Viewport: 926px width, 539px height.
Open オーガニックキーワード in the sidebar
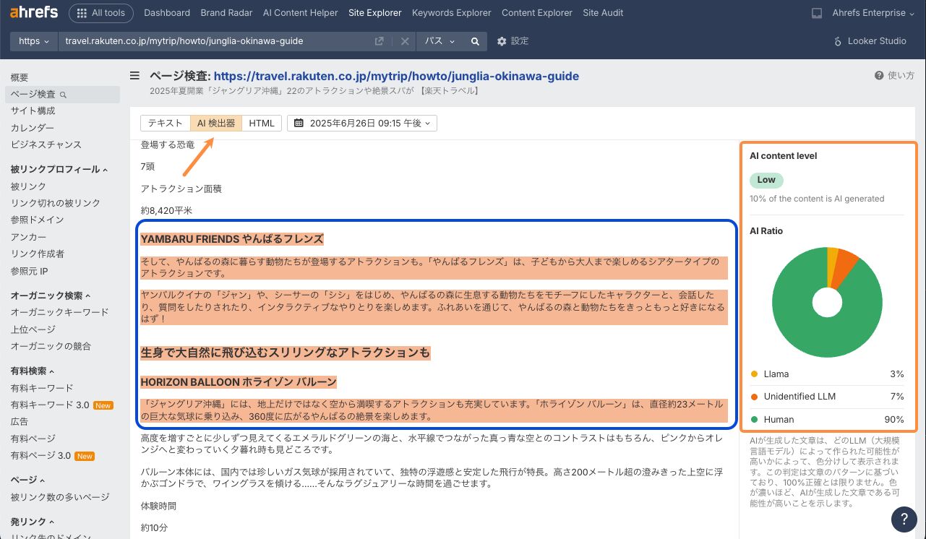point(60,312)
